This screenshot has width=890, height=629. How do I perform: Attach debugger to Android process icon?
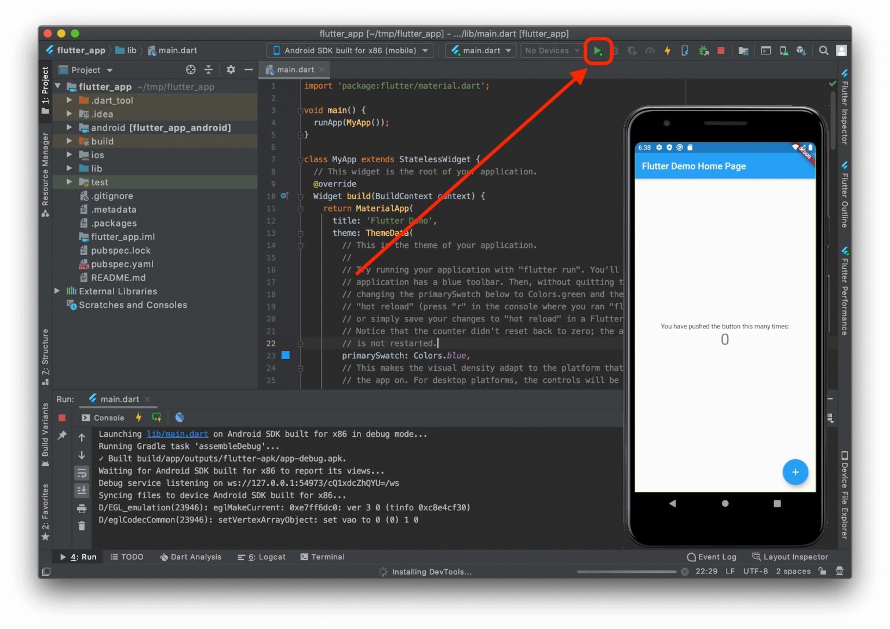(x=703, y=51)
